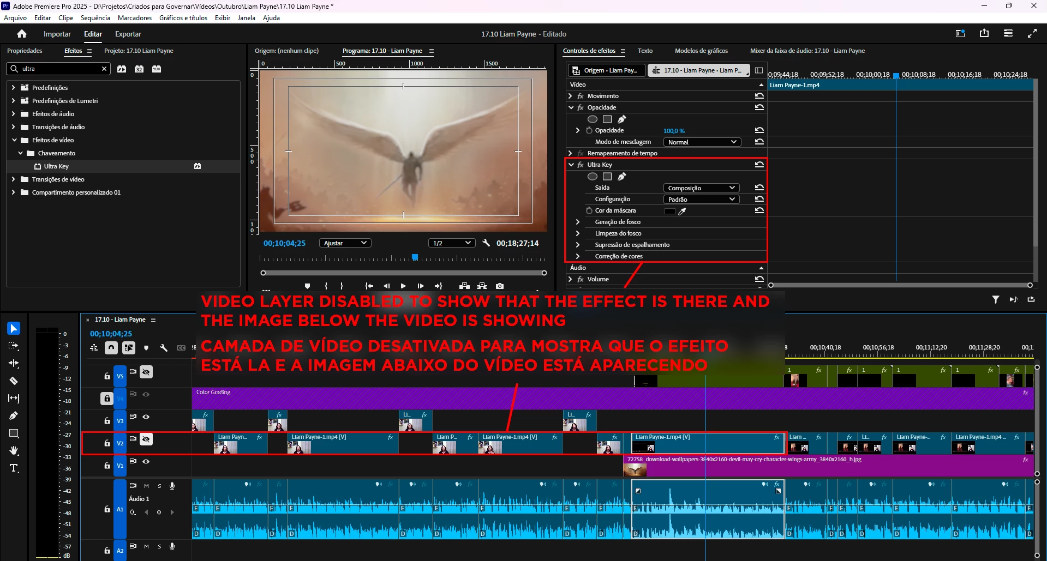
Task: Reset the Ultra Key effect
Action: 759,165
